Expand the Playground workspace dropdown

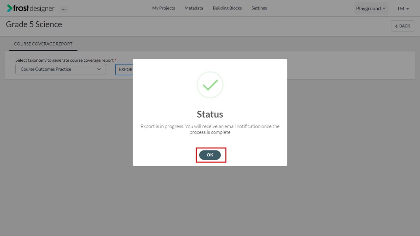click(x=371, y=9)
